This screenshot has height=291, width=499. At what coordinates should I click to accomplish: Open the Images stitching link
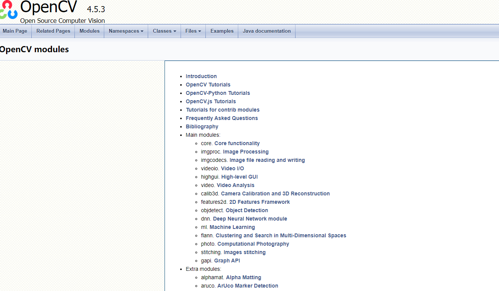pyautogui.click(x=245, y=252)
